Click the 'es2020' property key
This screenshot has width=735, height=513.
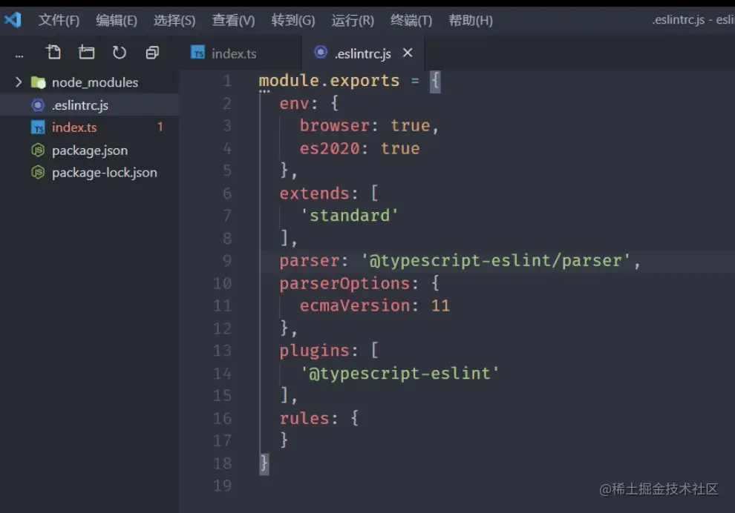[330, 148]
